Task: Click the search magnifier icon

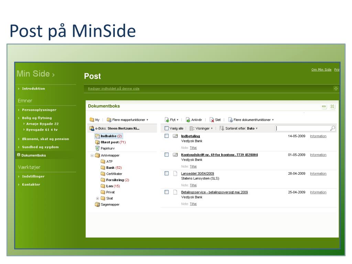Action: [x=333, y=128]
